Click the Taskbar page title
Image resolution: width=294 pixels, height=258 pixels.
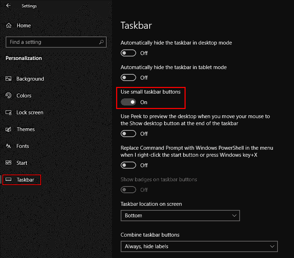coord(136,25)
